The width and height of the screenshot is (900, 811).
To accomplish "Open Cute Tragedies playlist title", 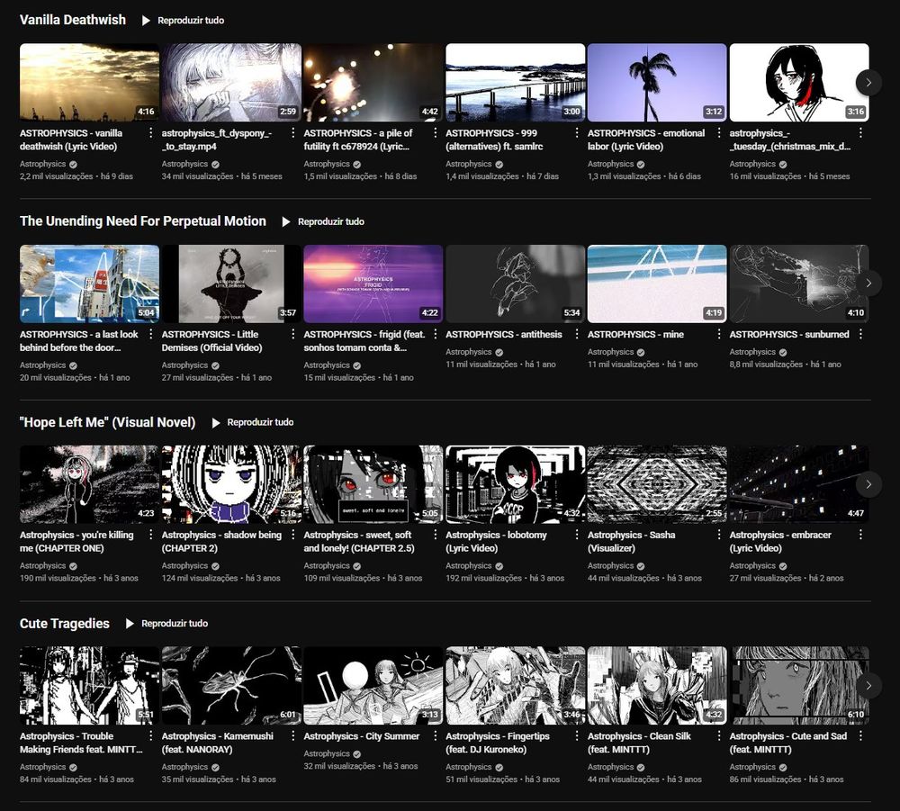I will coord(64,623).
